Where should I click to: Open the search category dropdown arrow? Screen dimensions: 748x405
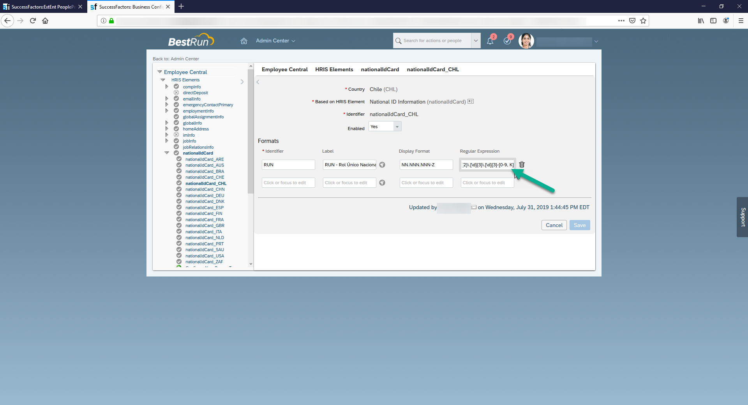476,40
